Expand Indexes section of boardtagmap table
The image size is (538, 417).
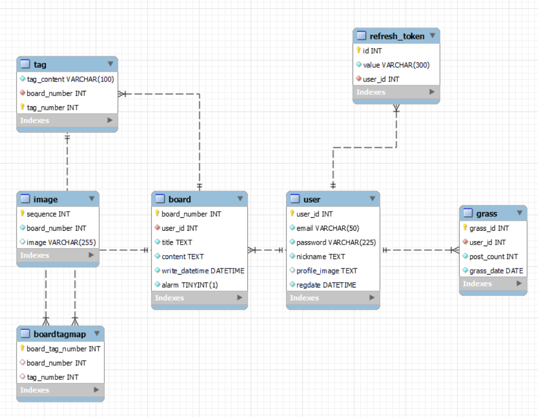tap(97, 390)
